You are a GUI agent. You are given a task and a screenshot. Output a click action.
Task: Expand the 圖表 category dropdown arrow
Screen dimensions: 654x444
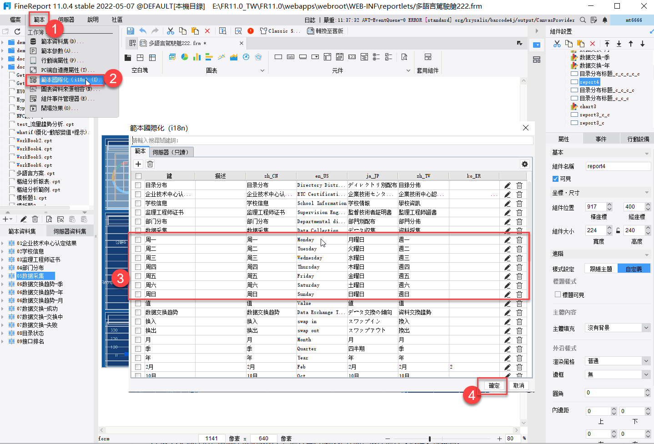(x=262, y=70)
